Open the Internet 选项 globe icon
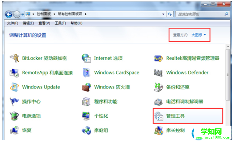The image size is (233, 141). tap(86, 58)
